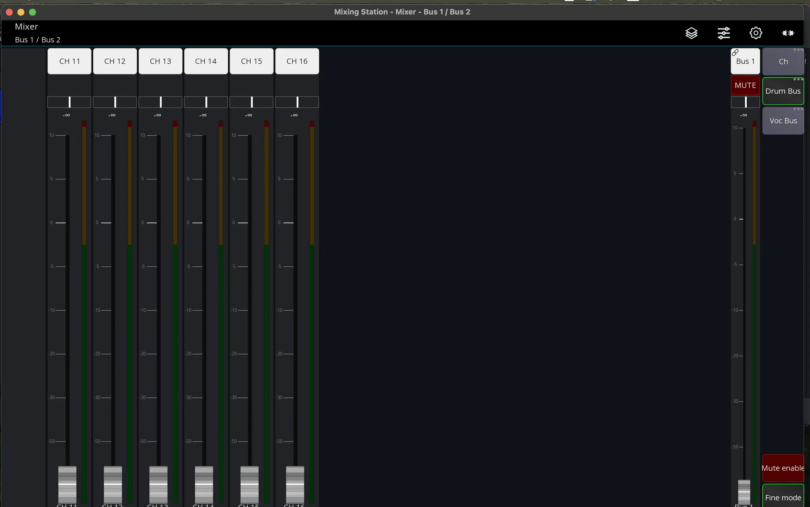Click the link icon on Bus 1

click(735, 53)
